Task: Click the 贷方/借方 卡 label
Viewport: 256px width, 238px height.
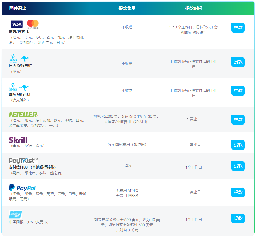Action: point(19,32)
